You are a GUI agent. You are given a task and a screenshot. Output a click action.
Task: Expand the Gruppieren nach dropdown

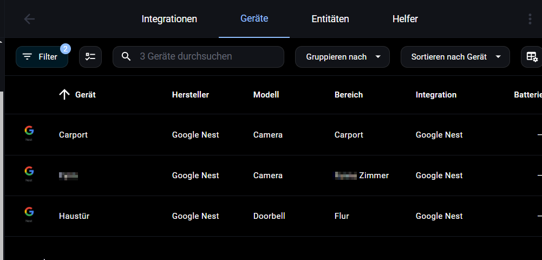[342, 57]
